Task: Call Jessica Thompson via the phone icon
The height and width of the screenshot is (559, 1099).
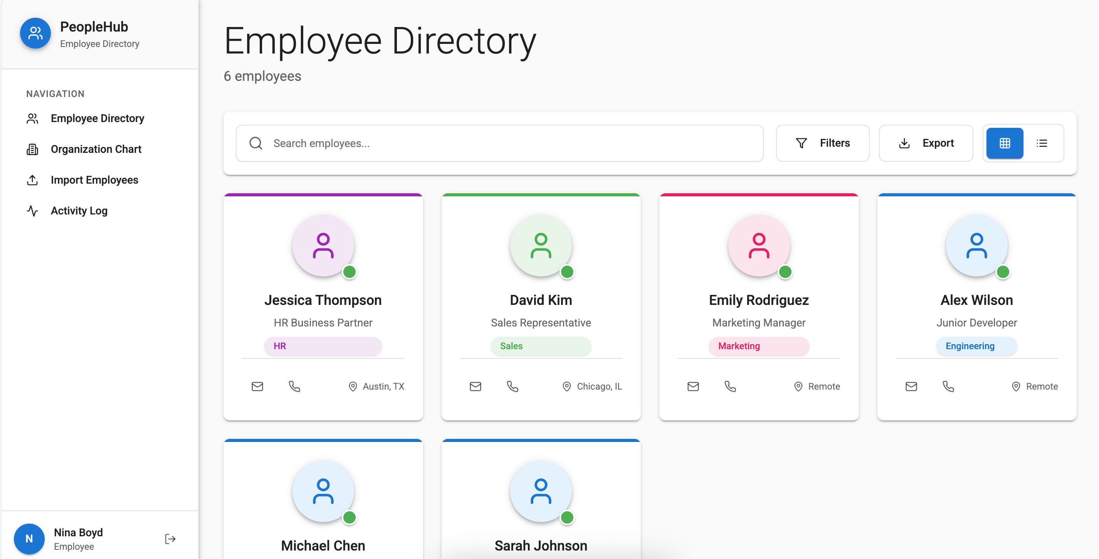Action: [x=294, y=386]
